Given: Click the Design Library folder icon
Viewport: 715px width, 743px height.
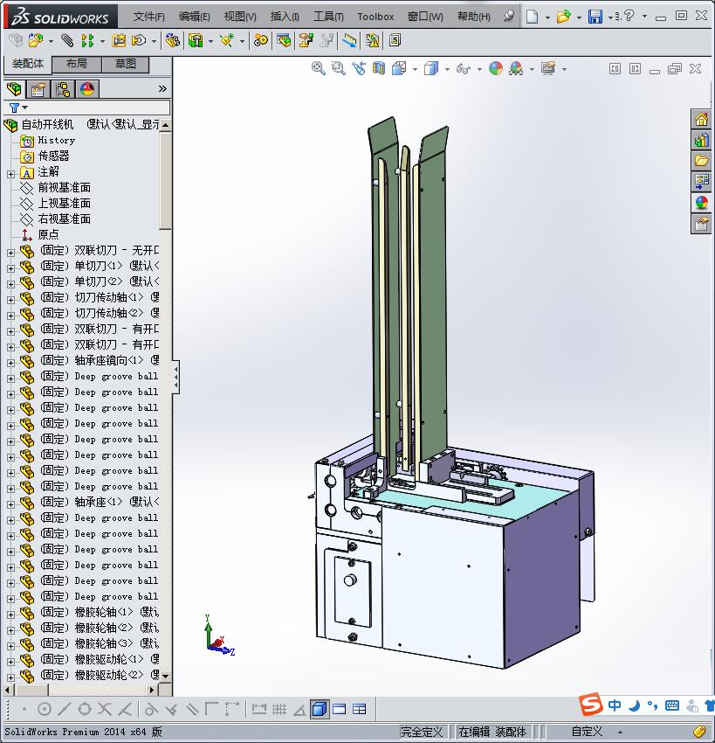Looking at the screenshot, I should pos(701,161).
